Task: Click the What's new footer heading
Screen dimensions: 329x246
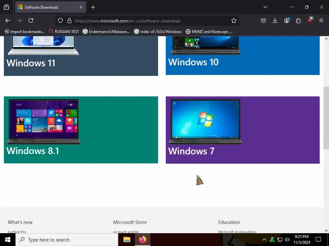Action: pos(20,222)
